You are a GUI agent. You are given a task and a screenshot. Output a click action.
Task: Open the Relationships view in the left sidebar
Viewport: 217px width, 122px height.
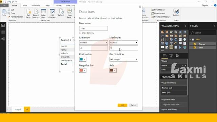click(3, 39)
